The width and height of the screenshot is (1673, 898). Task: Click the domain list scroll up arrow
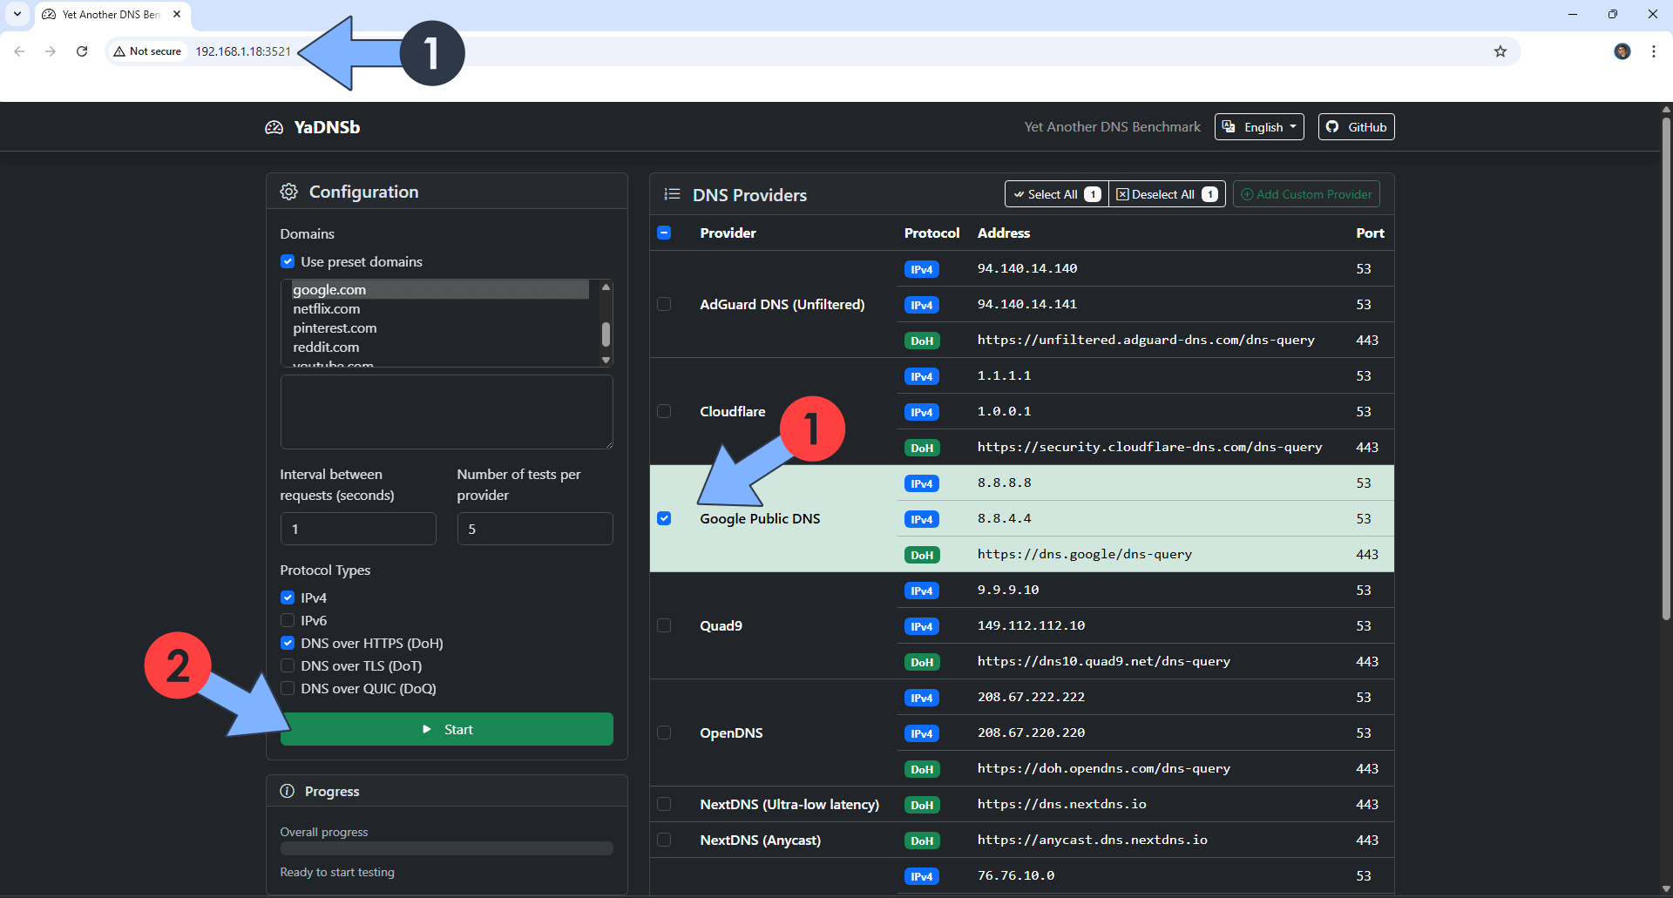[606, 287]
